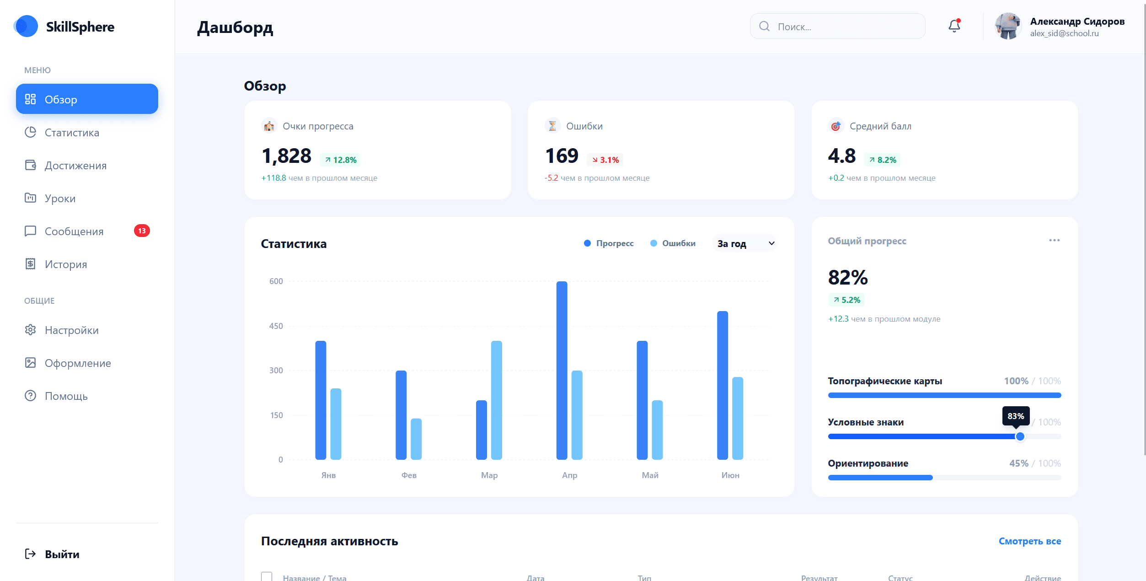Open Настройки via the gear icon
The image size is (1146, 581).
30,330
